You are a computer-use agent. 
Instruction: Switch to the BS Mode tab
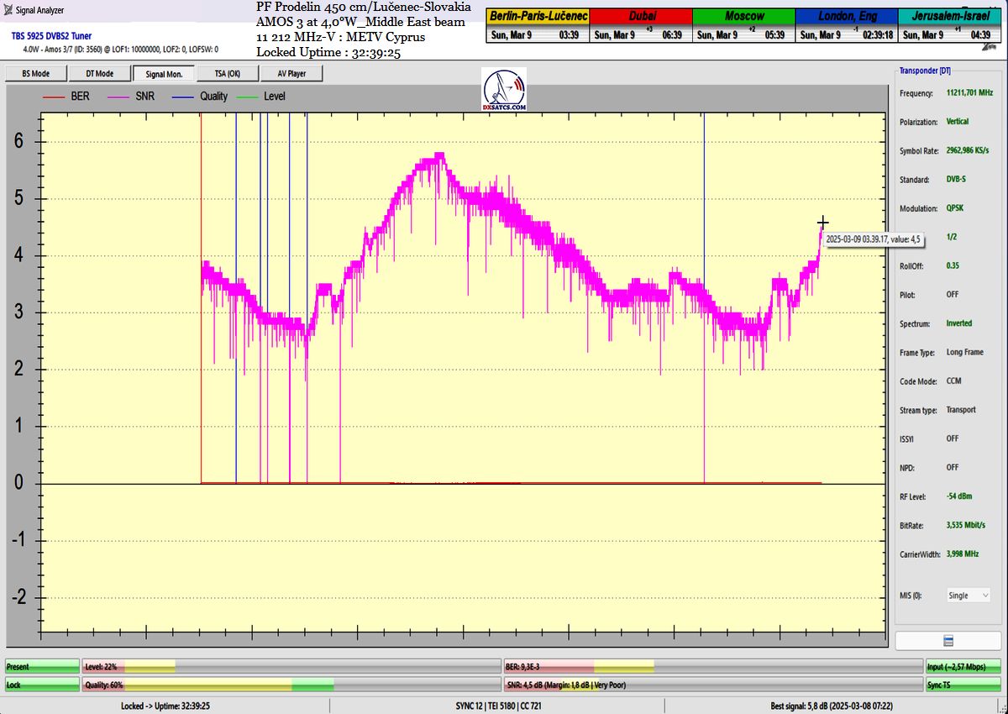tap(35, 74)
